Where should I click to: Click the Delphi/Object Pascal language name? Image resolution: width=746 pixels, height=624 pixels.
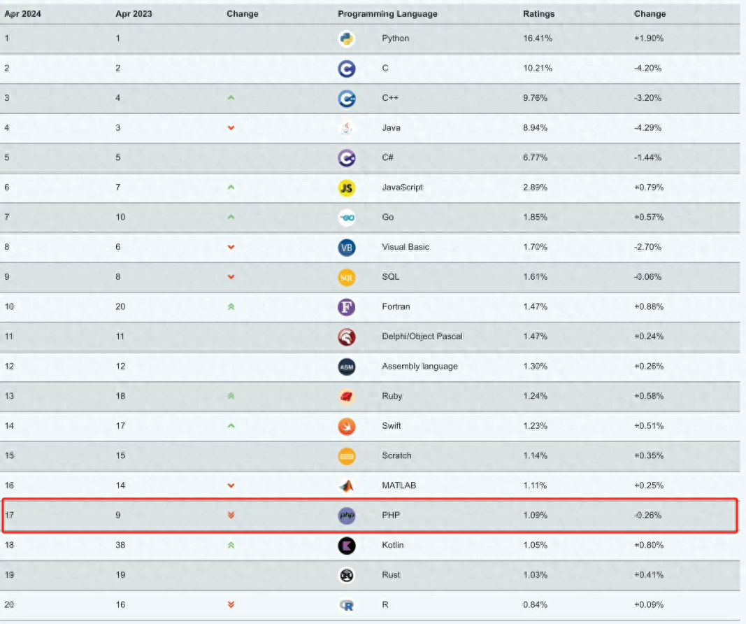[422, 336]
